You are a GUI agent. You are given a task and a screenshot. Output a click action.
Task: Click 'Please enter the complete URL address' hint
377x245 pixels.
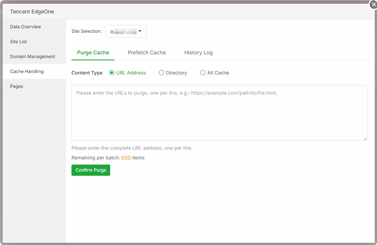click(x=131, y=148)
